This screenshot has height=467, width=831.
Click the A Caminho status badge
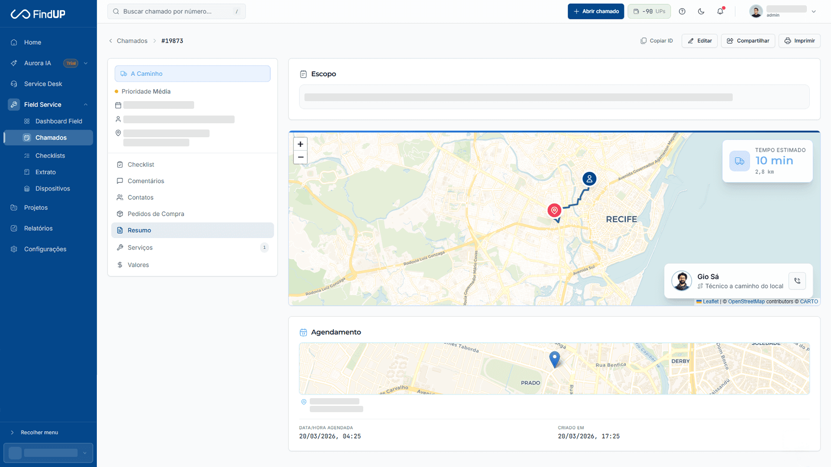click(x=192, y=74)
